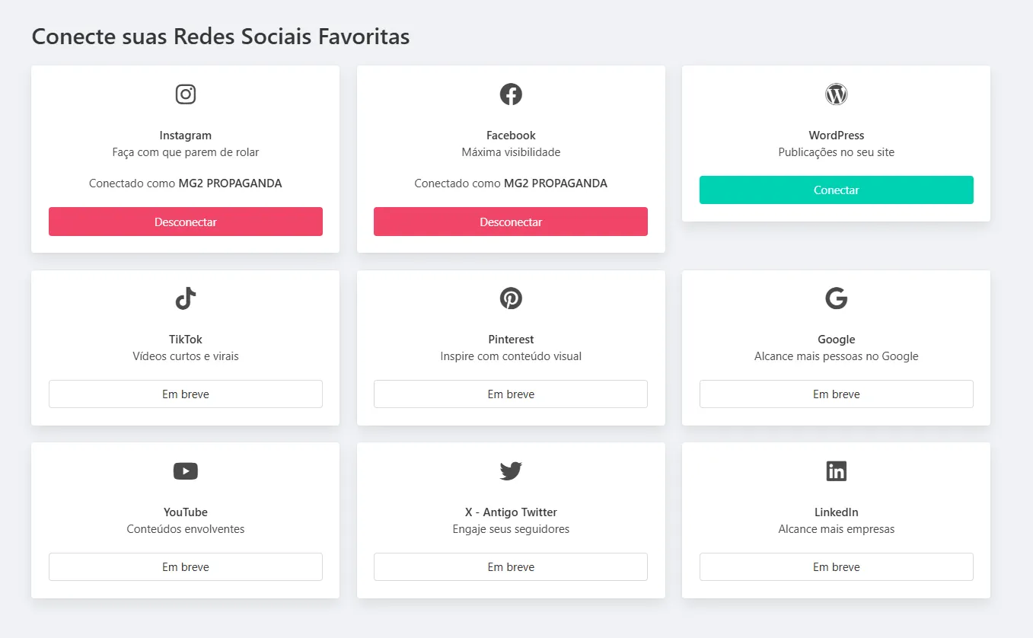Connect WordPress with the Conectar button
The height and width of the screenshot is (638, 1033).
pos(836,190)
